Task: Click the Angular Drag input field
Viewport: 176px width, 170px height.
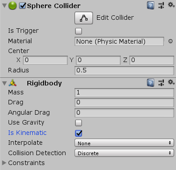Action: pyautogui.click(x=124, y=112)
